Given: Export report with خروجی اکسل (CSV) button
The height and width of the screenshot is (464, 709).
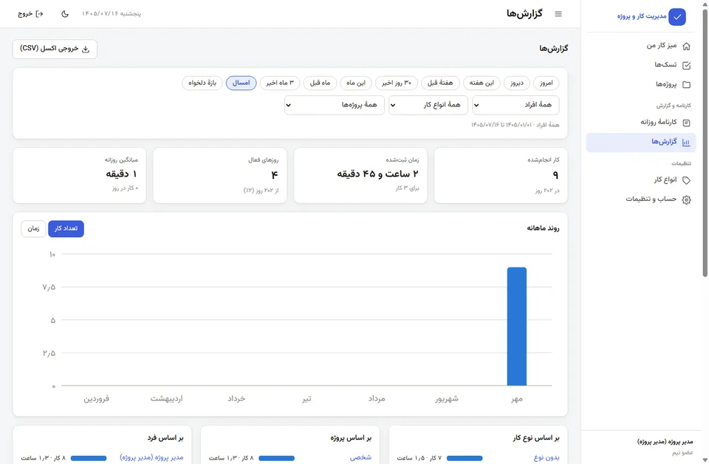Looking at the screenshot, I should tap(55, 49).
